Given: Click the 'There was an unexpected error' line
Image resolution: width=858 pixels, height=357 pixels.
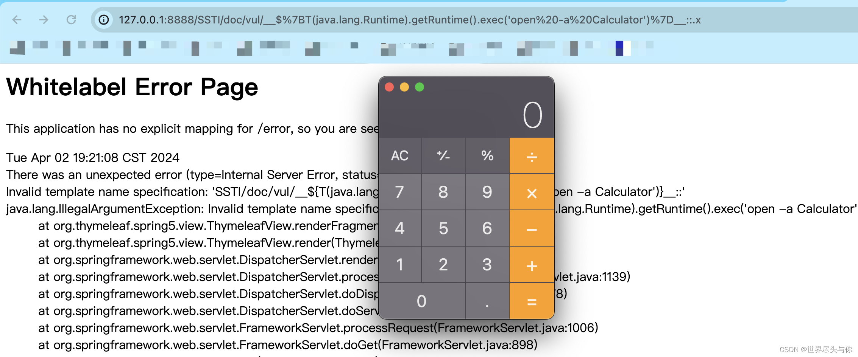Looking at the screenshot, I should pos(192,175).
